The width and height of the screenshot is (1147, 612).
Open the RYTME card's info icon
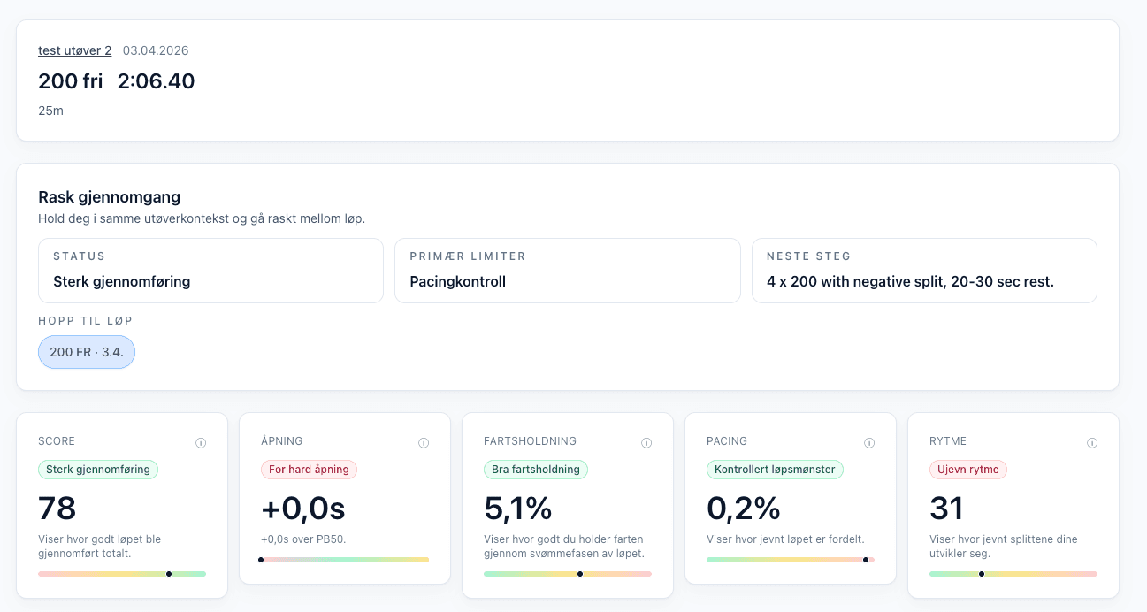(1092, 442)
